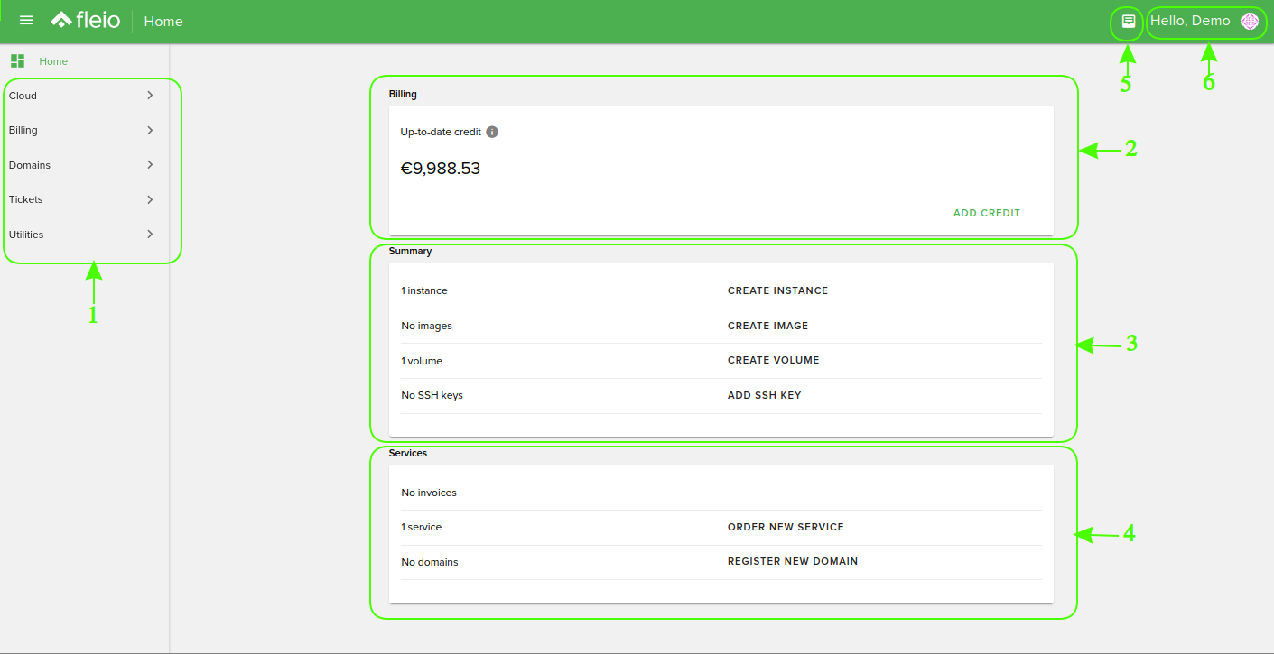Select Home in the top bar
Screen dimensions: 1274x654
(x=163, y=21)
